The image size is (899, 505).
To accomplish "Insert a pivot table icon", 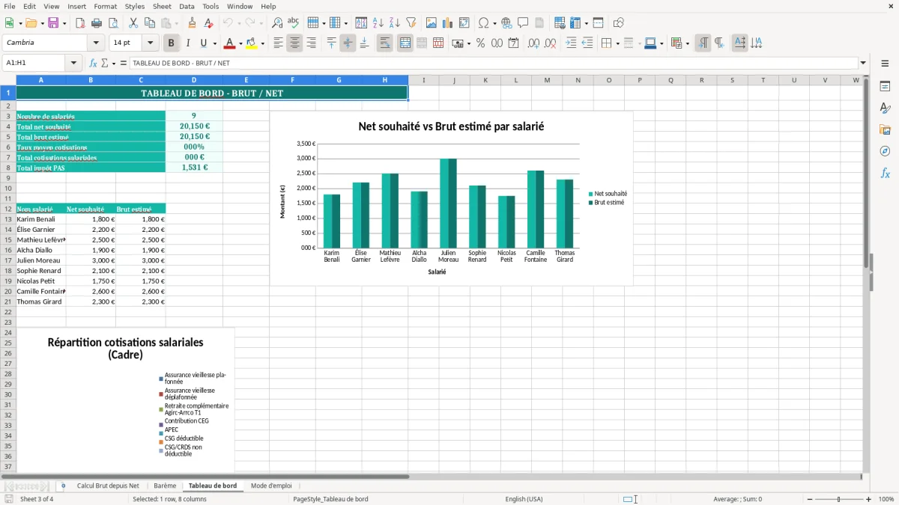I will click(x=464, y=23).
